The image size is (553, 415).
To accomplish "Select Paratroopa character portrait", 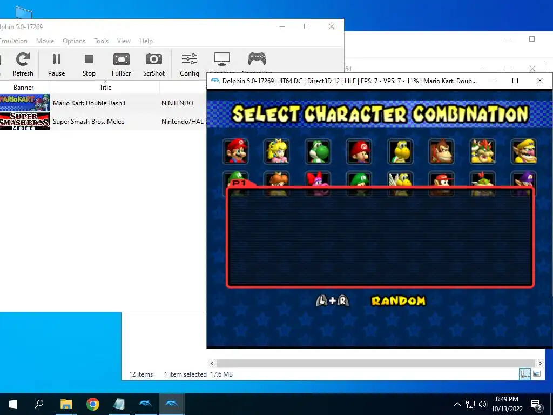I will click(400, 179).
